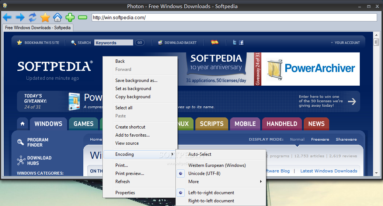Switch to Free Windows Downloads - Softpedia tab
383x206 pixels.
coord(38,28)
